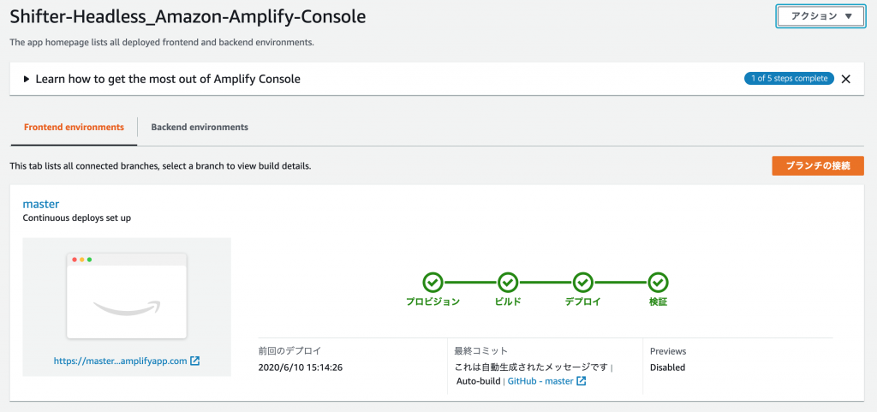Image resolution: width=877 pixels, height=412 pixels.
Task: Open the https://master...amplifyapp.com link
Action: (120, 361)
